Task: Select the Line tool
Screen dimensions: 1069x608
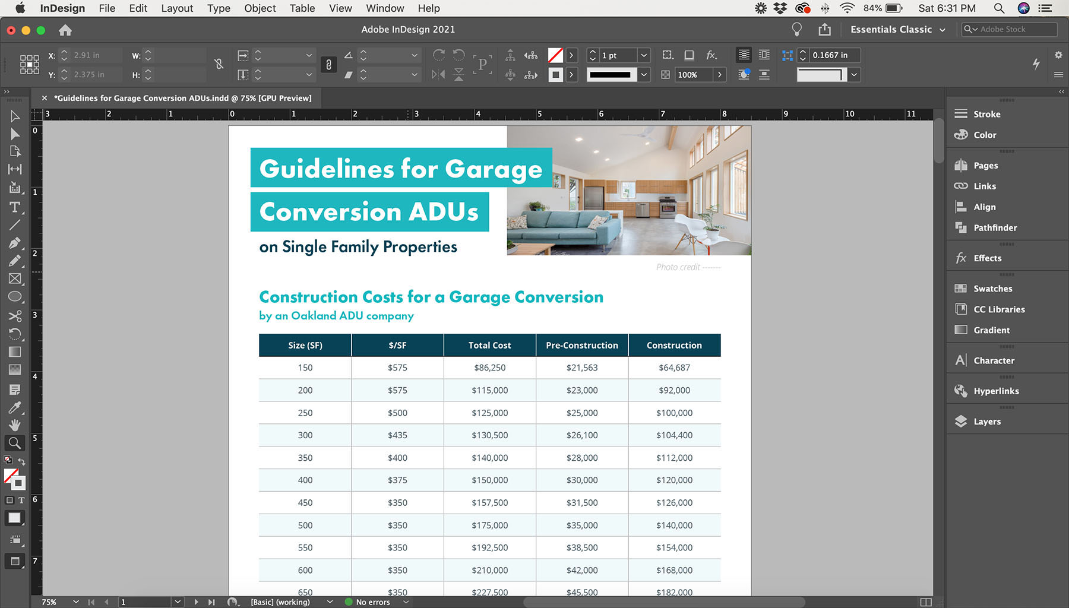Action: pyautogui.click(x=15, y=225)
